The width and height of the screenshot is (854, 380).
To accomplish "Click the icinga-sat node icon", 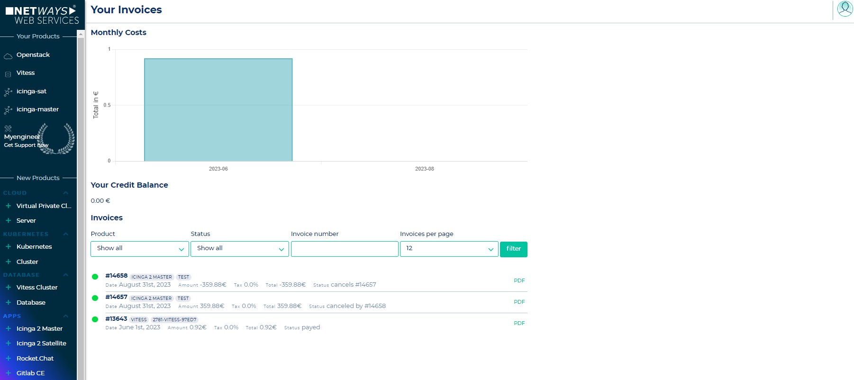I will 8,92.
